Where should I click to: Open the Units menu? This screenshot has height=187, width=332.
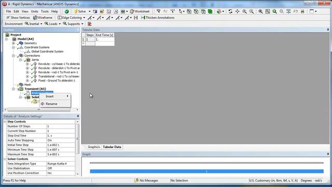click(x=35, y=11)
